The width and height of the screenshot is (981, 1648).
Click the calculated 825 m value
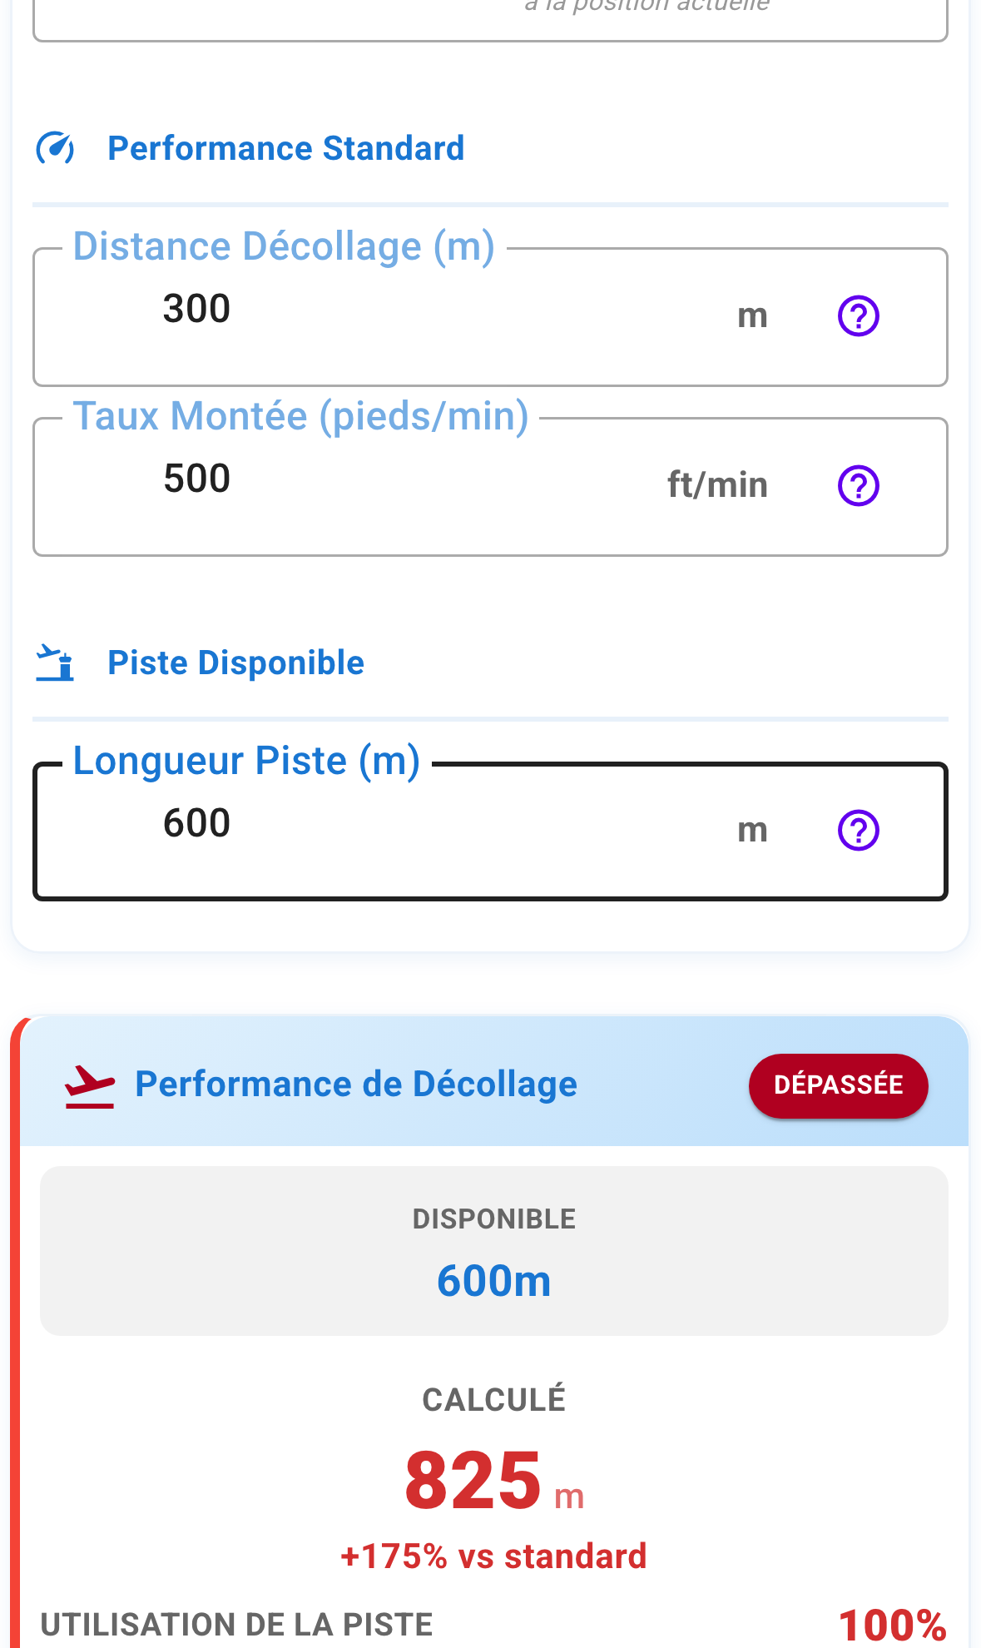474,1482
